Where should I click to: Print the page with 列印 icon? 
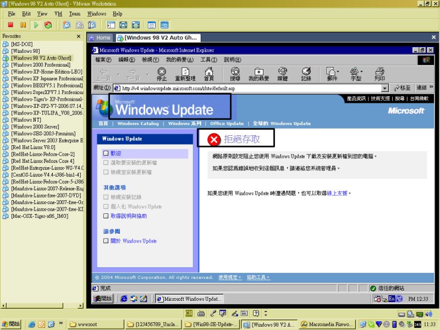pyautogui.click(x=380, y=74)
